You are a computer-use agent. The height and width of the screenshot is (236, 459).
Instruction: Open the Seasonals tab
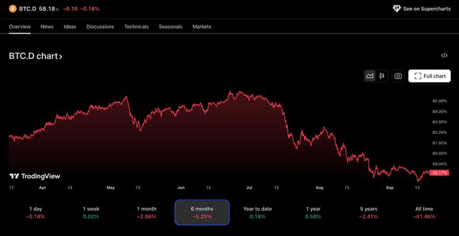171,27
